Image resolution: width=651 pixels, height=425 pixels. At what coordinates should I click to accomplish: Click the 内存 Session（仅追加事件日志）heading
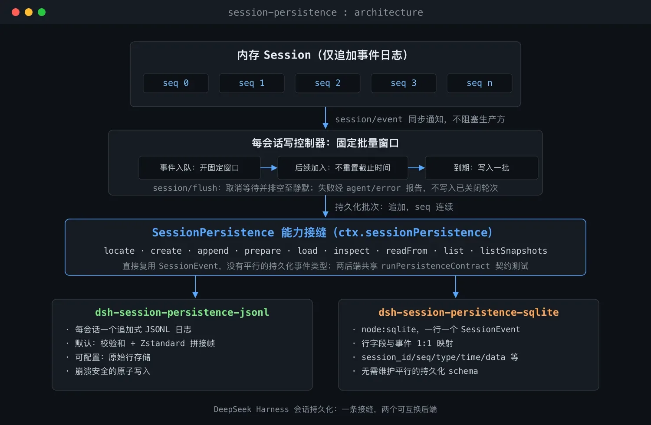point(322,55)
